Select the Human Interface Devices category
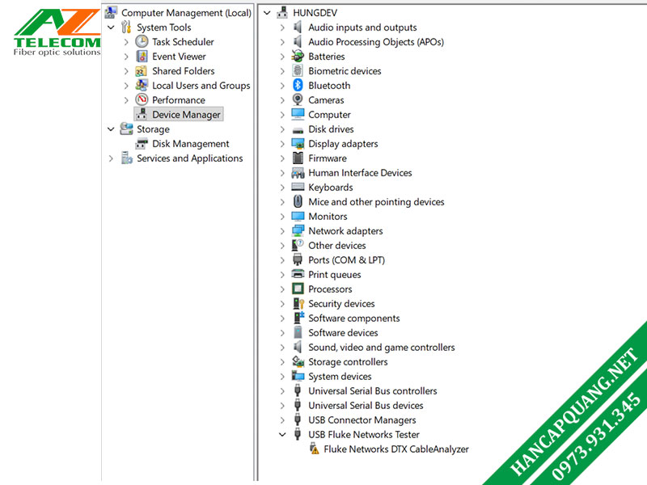Screen dimensions: 647x485 (360, 173)
